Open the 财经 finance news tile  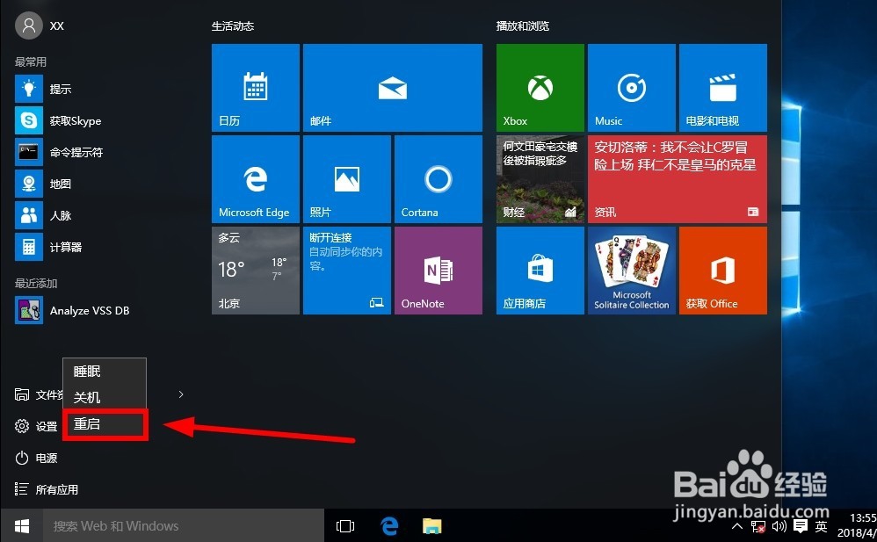540,179
